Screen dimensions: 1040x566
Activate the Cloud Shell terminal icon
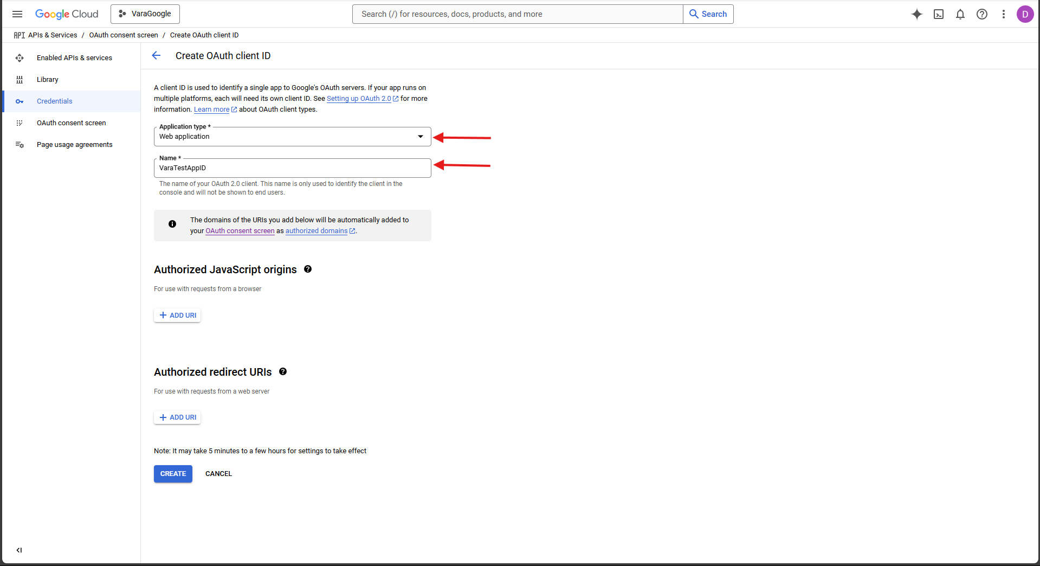[939, 14]
